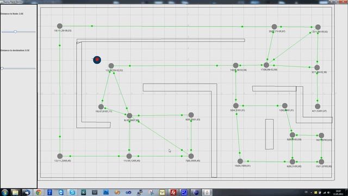
Task: Select graph node 17
Action: (266, 65)
